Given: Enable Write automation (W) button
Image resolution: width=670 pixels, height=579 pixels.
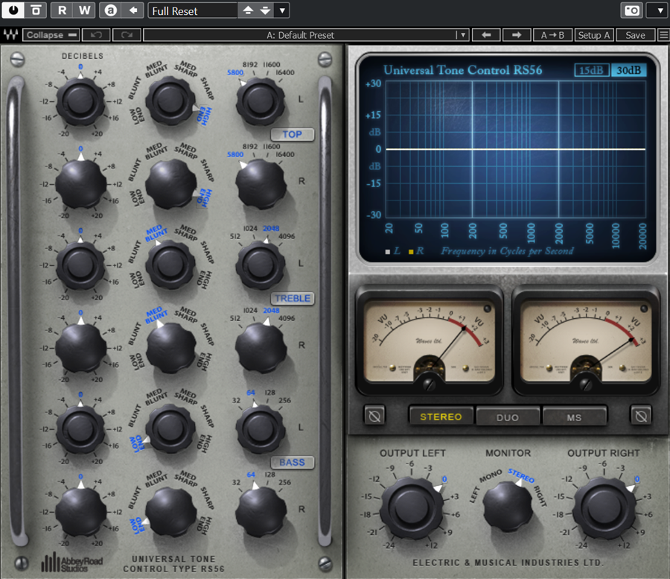Looking at the screenshot, I should [x=85, y=10].
